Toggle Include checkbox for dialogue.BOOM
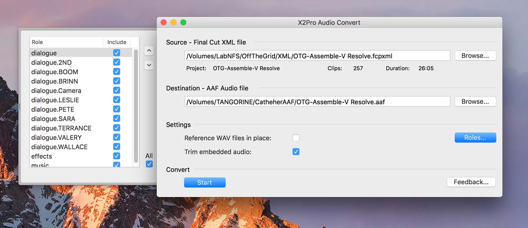Screen dimensions: 528x228 click(x=117, y=72)
